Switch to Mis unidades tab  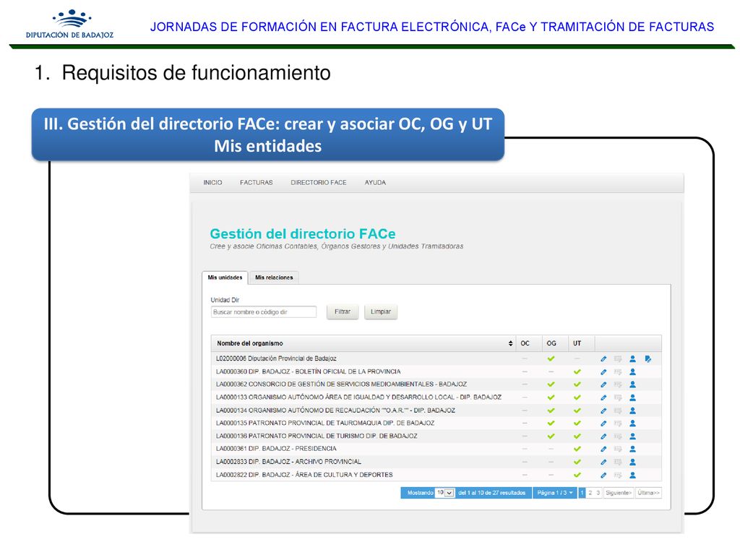tap(225, 277)
